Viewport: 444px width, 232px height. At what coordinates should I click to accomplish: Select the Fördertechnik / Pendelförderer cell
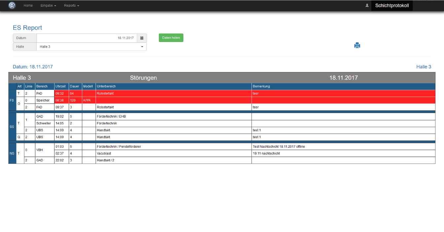point(119,146)
